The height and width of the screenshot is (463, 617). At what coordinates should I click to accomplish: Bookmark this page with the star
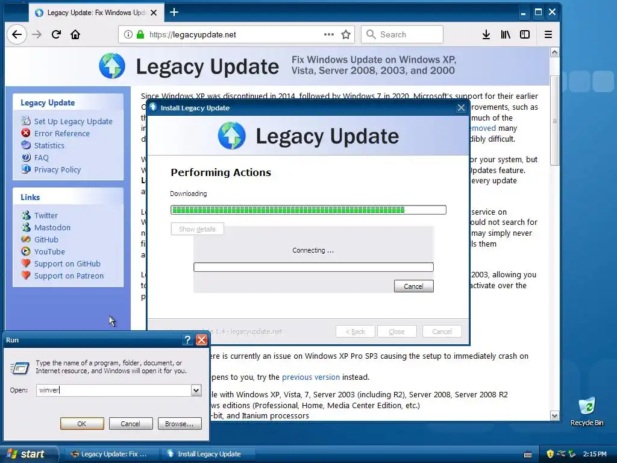coord(346,34)
